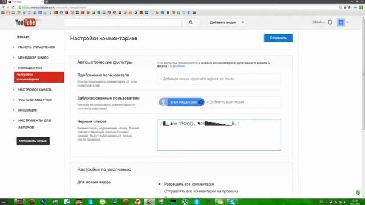Open the account menu arrow beside avatar
The width and height of the screenshot is (365, 205).
click(348, 22)
